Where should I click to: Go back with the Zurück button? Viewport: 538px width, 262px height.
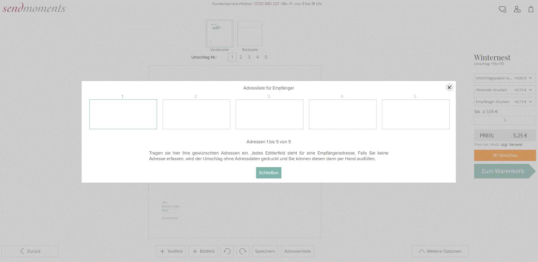coord(30,251)
